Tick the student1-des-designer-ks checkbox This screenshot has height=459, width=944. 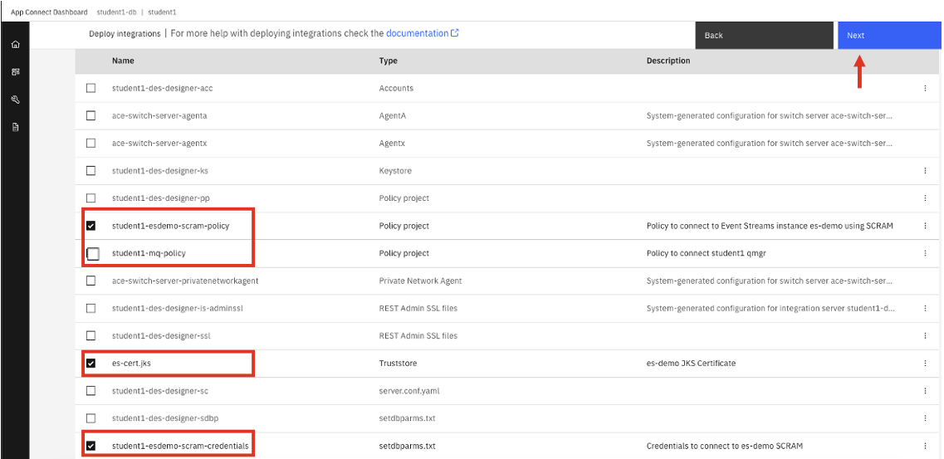[91, 170]
